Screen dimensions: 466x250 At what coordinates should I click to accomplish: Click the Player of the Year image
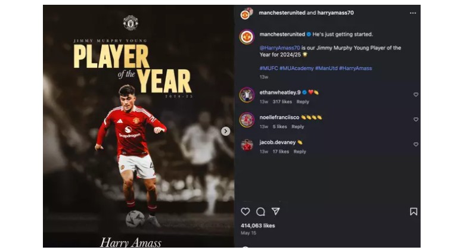tap(138, 126)
